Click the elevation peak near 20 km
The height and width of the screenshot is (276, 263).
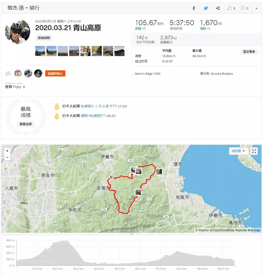(x=62, y=241)
